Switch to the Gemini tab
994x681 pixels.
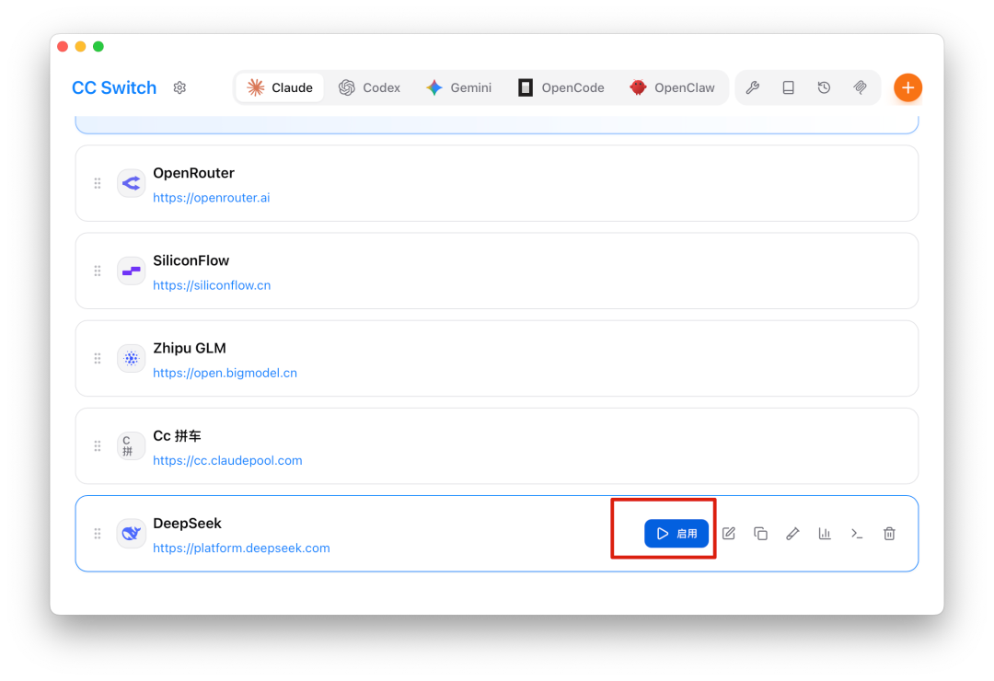coord(459,87)
